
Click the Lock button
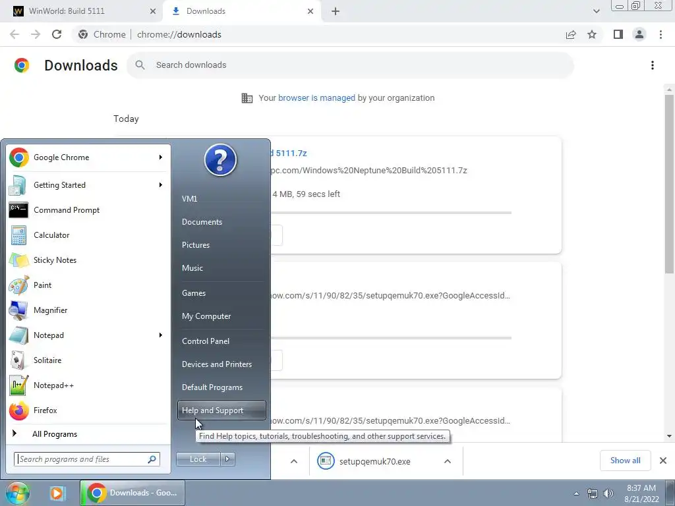tap(198, 459)
